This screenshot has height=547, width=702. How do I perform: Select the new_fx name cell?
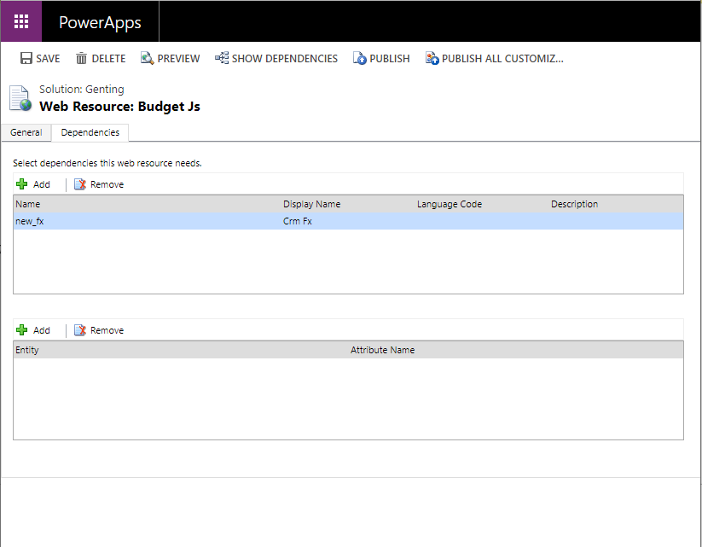[x=30, y=221]
